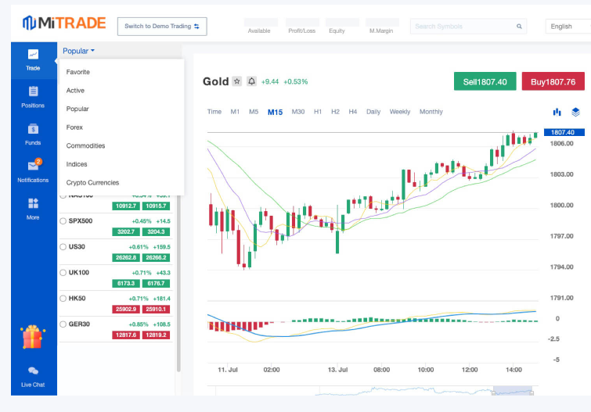Screen dimensions: 591x412
Task: Open the Positions sidebar section
Action: point(33,96)
